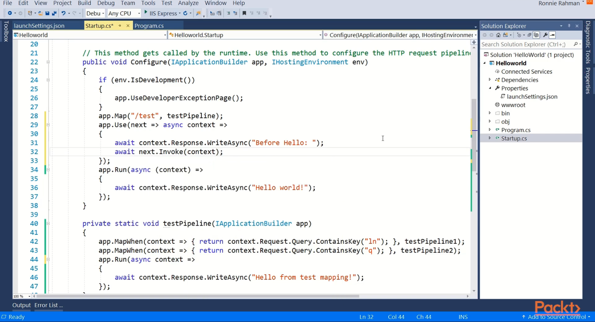Collapse the Configure method outlining on line 22
This screenshot has width=595, height=322.
[48, 62]
